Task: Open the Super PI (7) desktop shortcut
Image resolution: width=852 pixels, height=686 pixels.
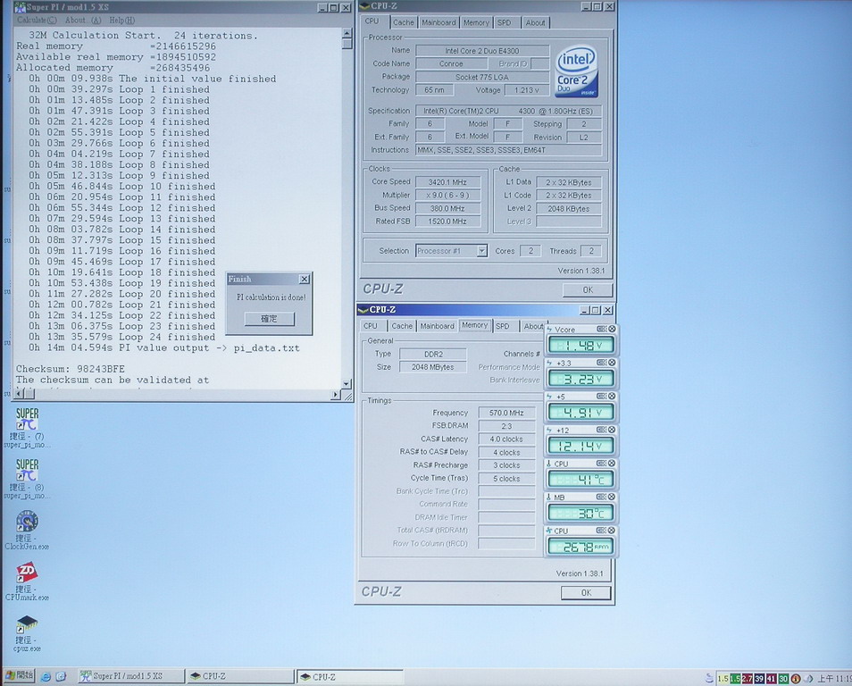Action: (27, 427)
